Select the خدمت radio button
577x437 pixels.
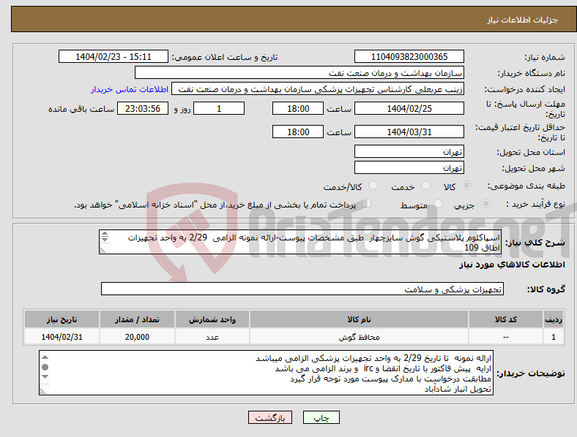pyautogui.click(x=425, y=186)
